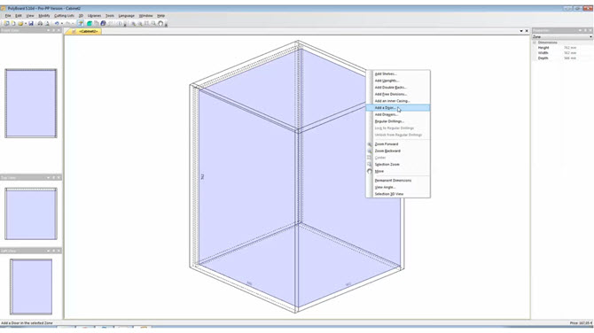Click the Save icon in the toolbar

[31, 23]
